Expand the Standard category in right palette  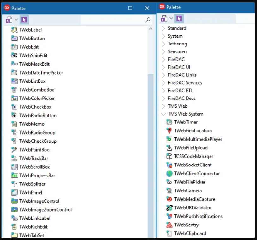click(x=163, y=28)
